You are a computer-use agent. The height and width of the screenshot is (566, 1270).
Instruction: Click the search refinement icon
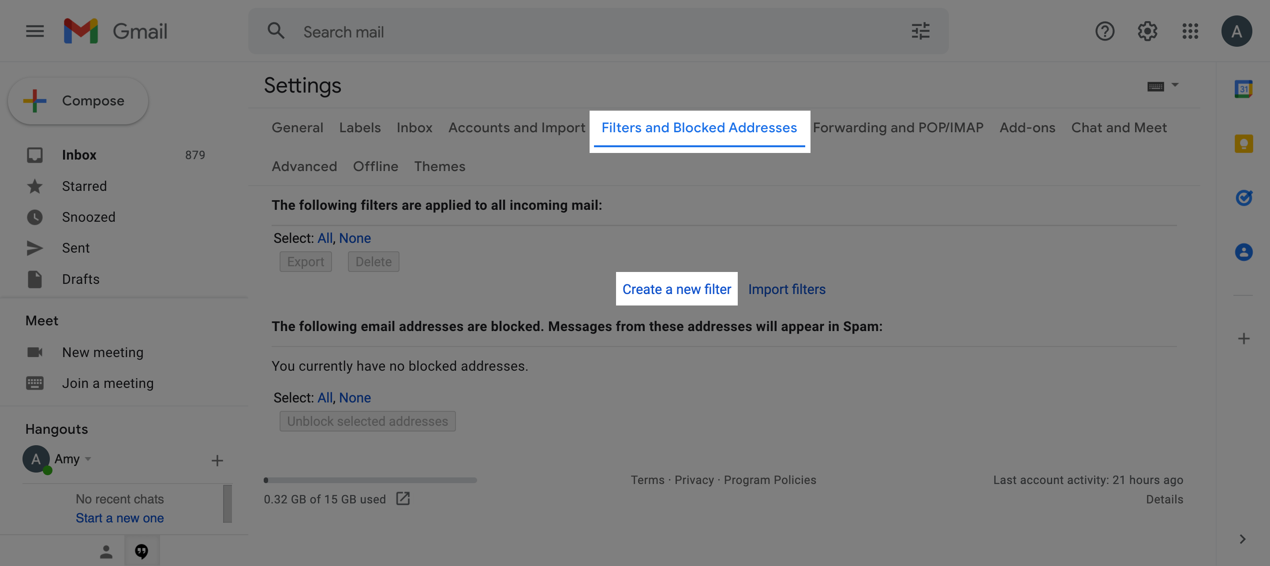(x=921, y=31)
